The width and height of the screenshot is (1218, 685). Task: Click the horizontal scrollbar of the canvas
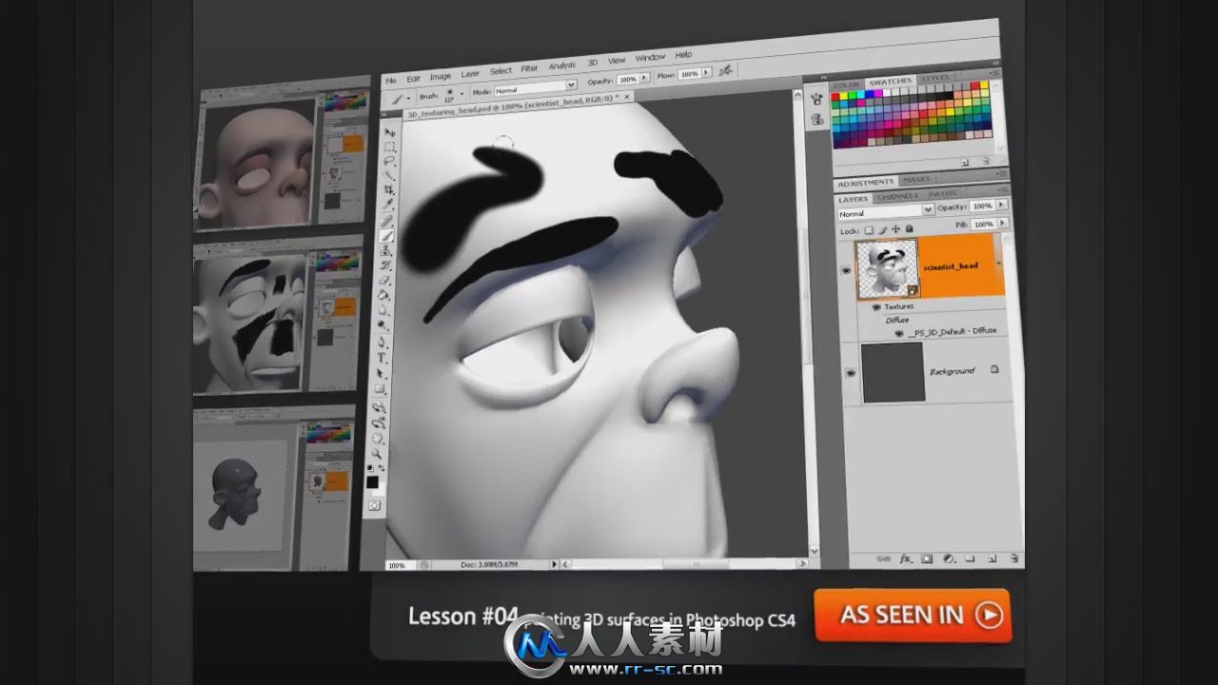[x=685, y=563]
